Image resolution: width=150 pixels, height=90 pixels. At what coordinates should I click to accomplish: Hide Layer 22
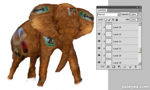(99, 34)
